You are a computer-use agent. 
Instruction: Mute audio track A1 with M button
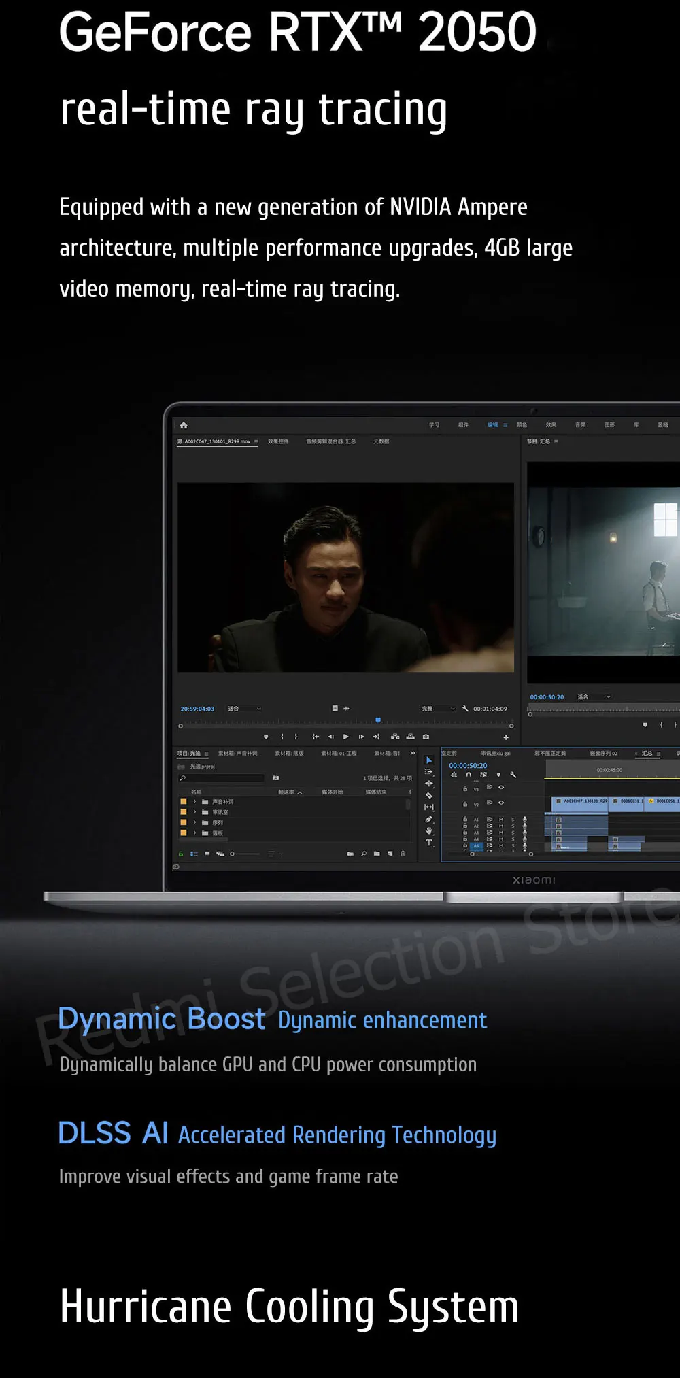point(501,820)
